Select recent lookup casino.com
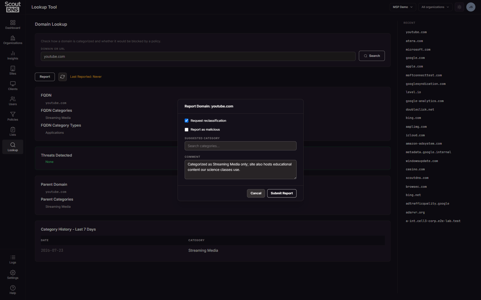Screen dimensions: 481x300 point(415,169)
